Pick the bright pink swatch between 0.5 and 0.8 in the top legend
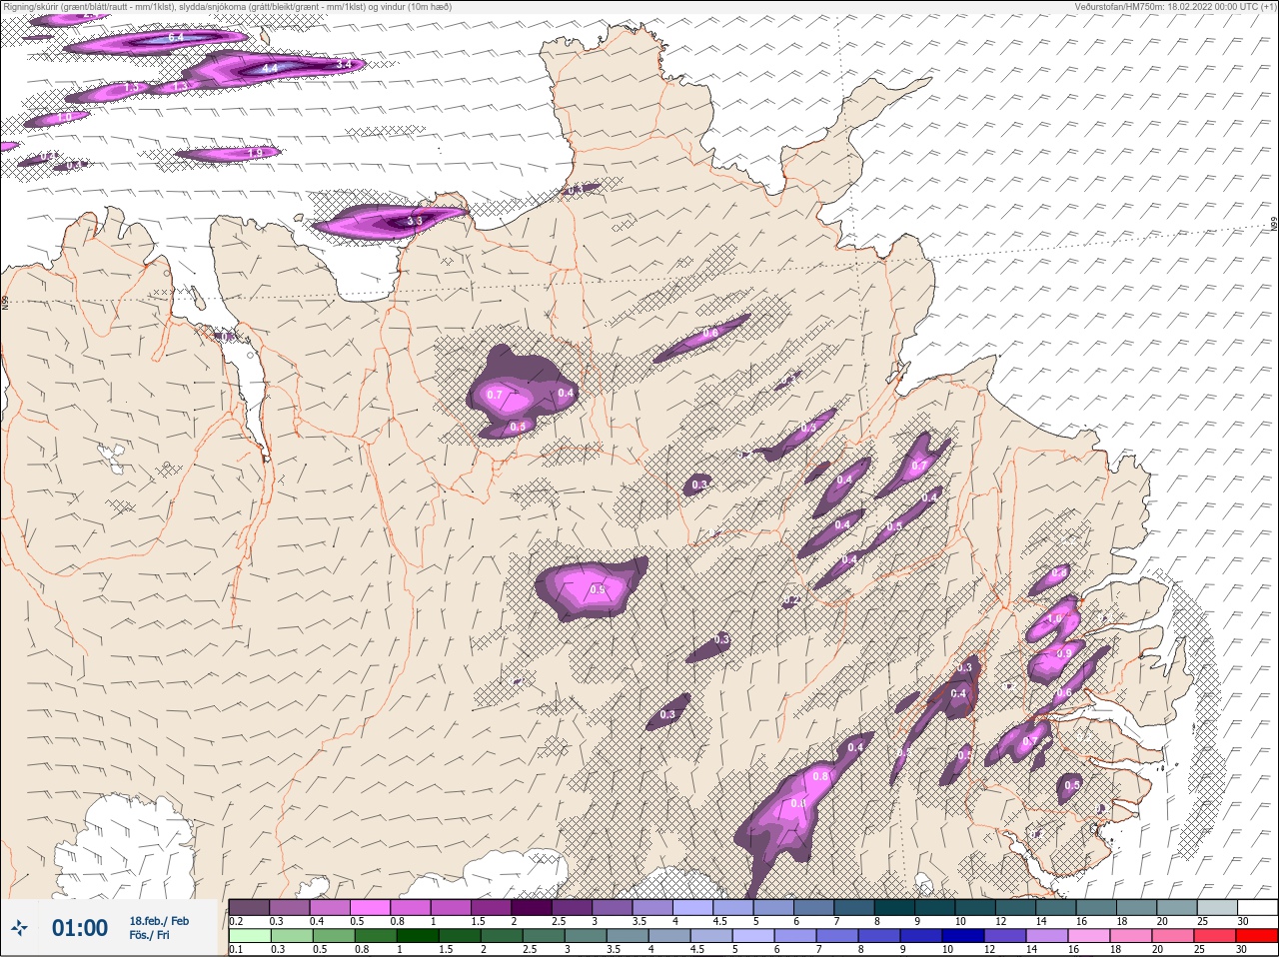 point(371,908)
